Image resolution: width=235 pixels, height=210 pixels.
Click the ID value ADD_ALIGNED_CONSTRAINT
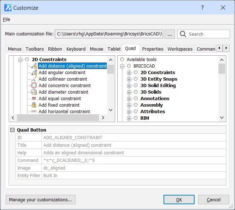point(73,137)
